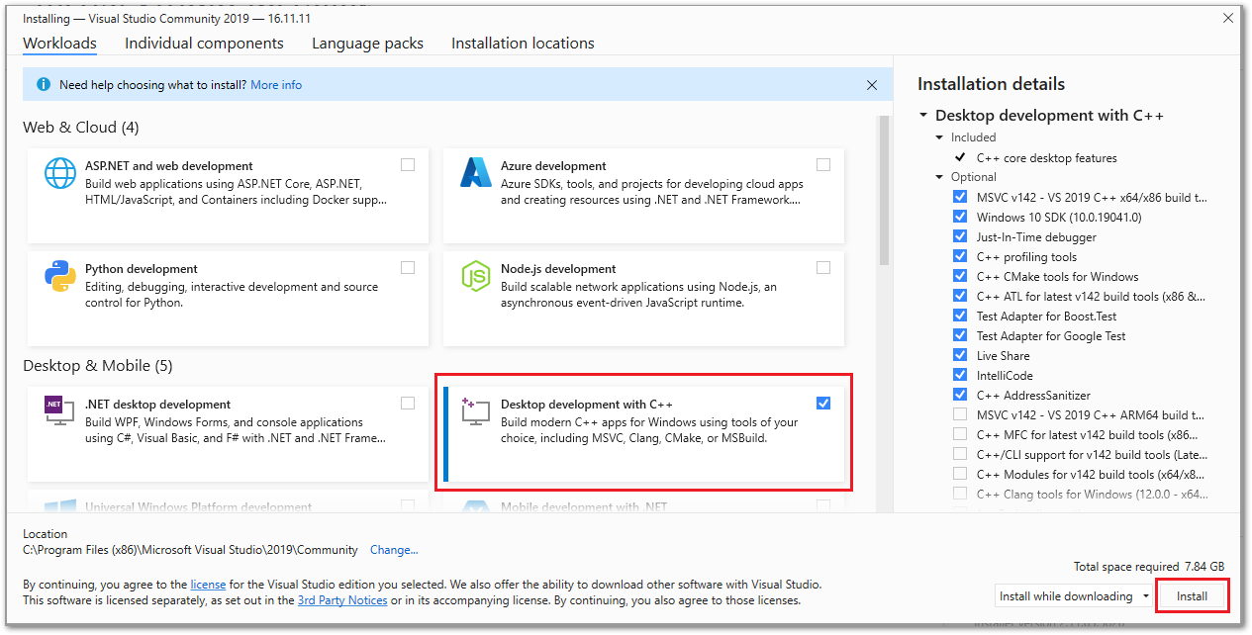1252x635 pixels.
Task: Click the Node.js hexagon icon
Action: [x=476, y=276]
